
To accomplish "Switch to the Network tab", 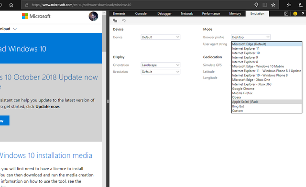I will point(186,13).
